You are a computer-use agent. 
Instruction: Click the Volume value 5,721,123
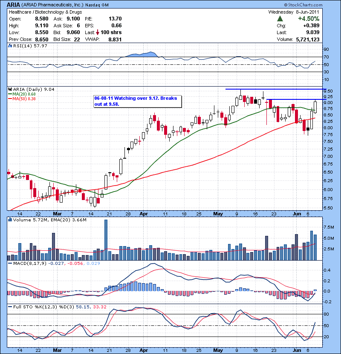coord(308,39)
